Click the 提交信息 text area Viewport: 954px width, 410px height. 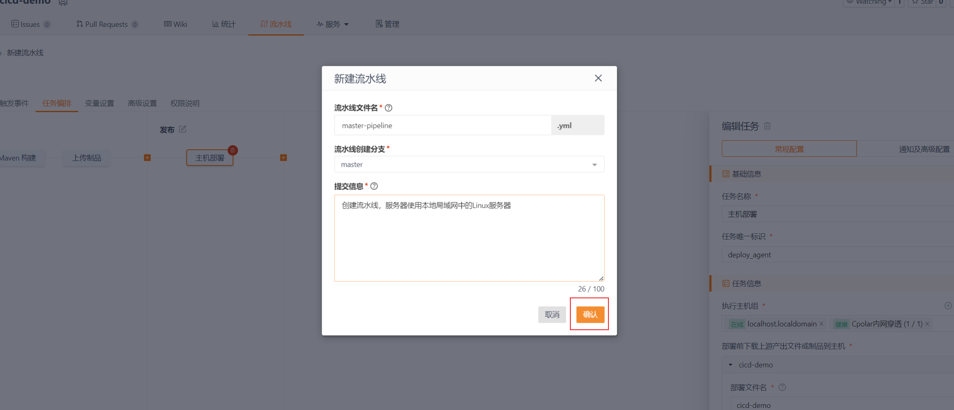(469, 238)
